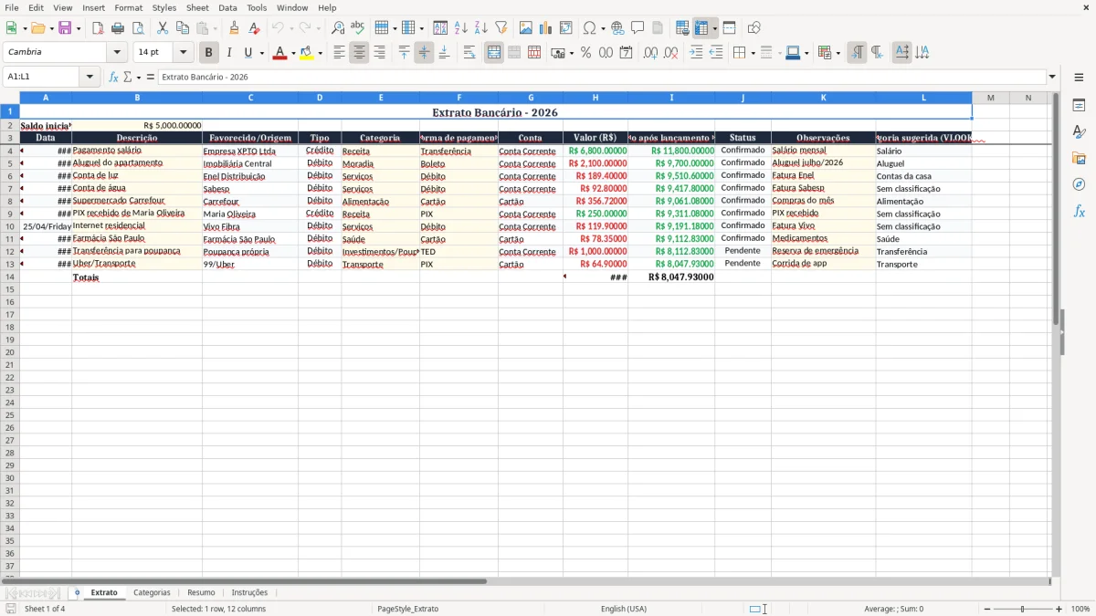Toggle Underline formatting
The image size is (1096, 616).
point(248,53)
